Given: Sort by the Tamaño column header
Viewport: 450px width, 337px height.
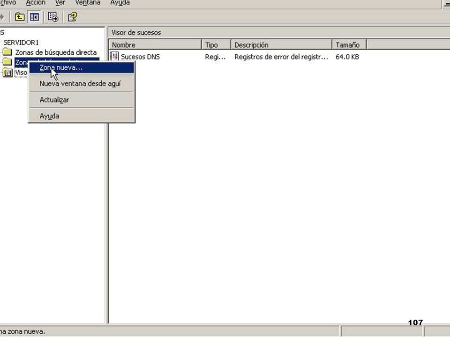Looking at the screenshot, I should (349, 45).
